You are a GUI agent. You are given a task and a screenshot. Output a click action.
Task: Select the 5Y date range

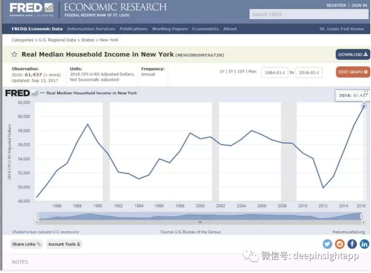(231, 71)
